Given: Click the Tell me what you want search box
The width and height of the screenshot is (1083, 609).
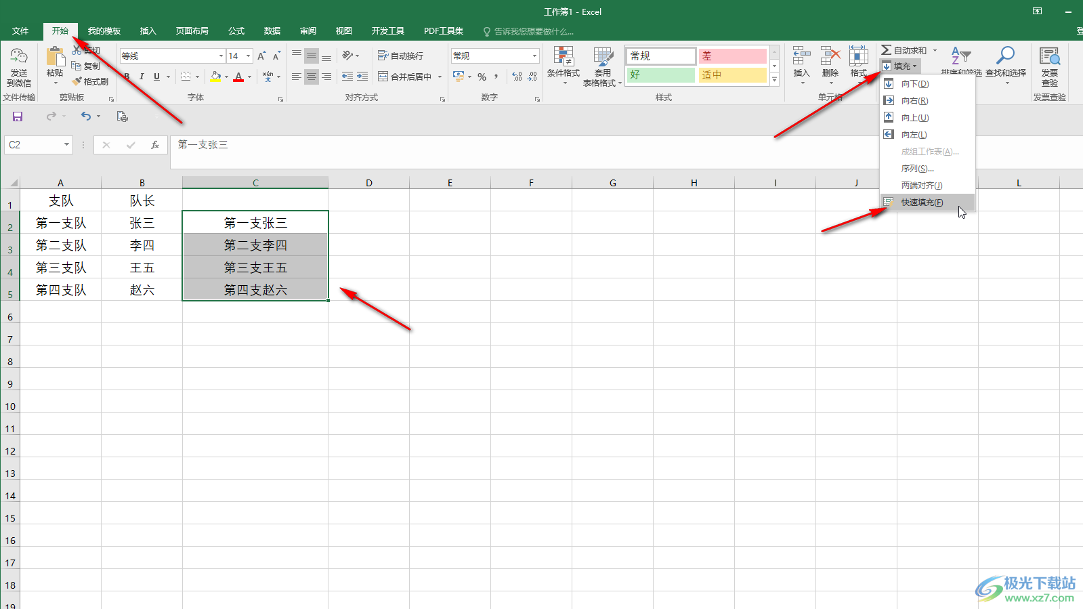Looking at the screenshot, I should [x=528, y=31].
